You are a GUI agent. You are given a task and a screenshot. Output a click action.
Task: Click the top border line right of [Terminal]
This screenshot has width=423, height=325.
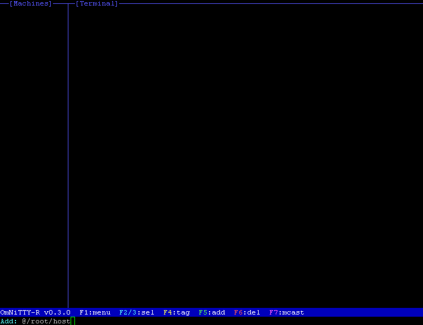[270, 4]
